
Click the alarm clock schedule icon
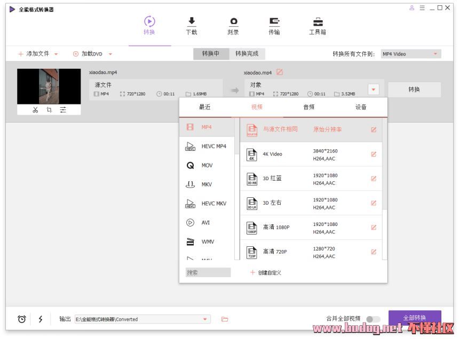(22, 319)
